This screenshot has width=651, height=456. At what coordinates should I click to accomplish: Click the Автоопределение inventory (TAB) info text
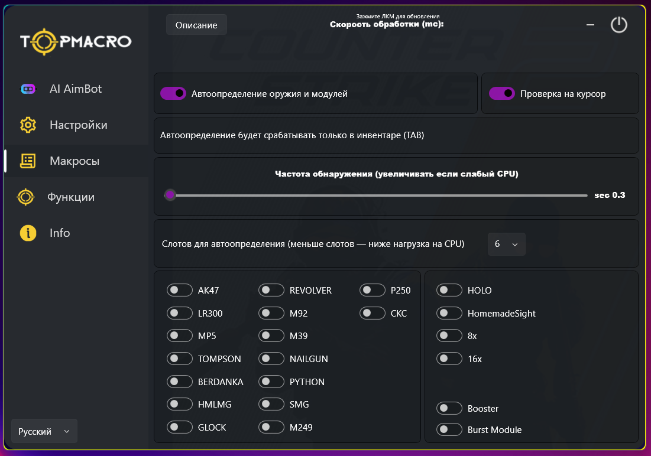coord(292,135)
